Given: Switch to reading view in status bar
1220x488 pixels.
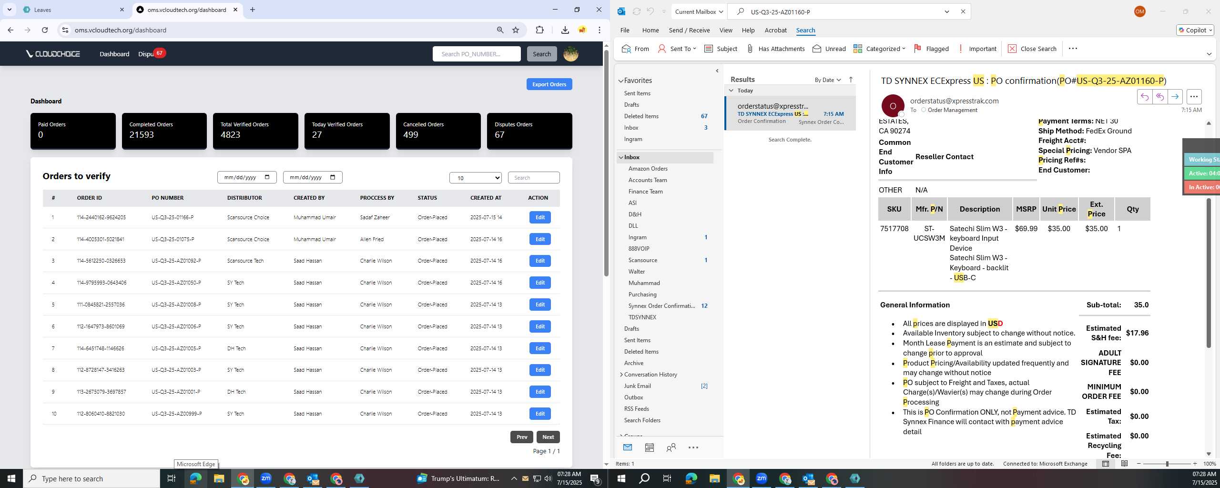Looking at the screenshot, I should [1124, 464].
